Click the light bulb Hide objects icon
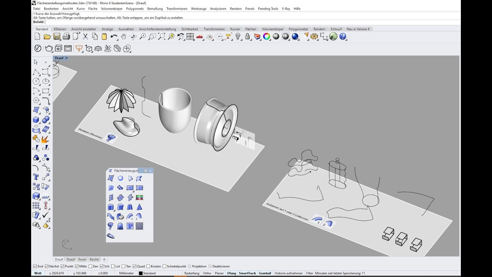 [238, 37]
